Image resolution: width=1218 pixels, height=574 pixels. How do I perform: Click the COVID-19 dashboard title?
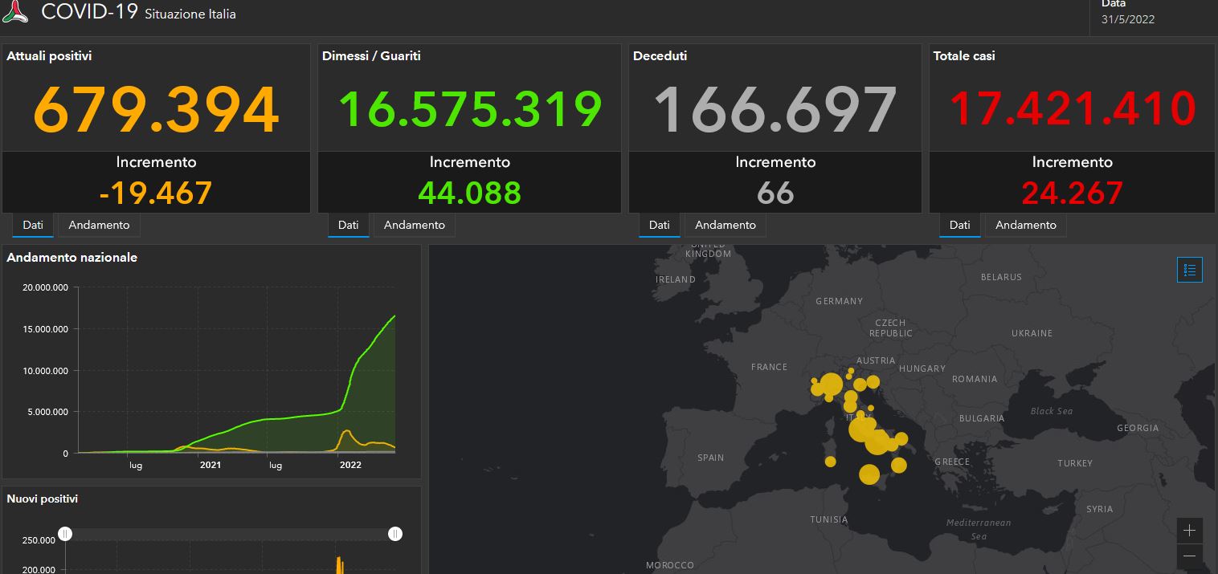pos(90,12)
